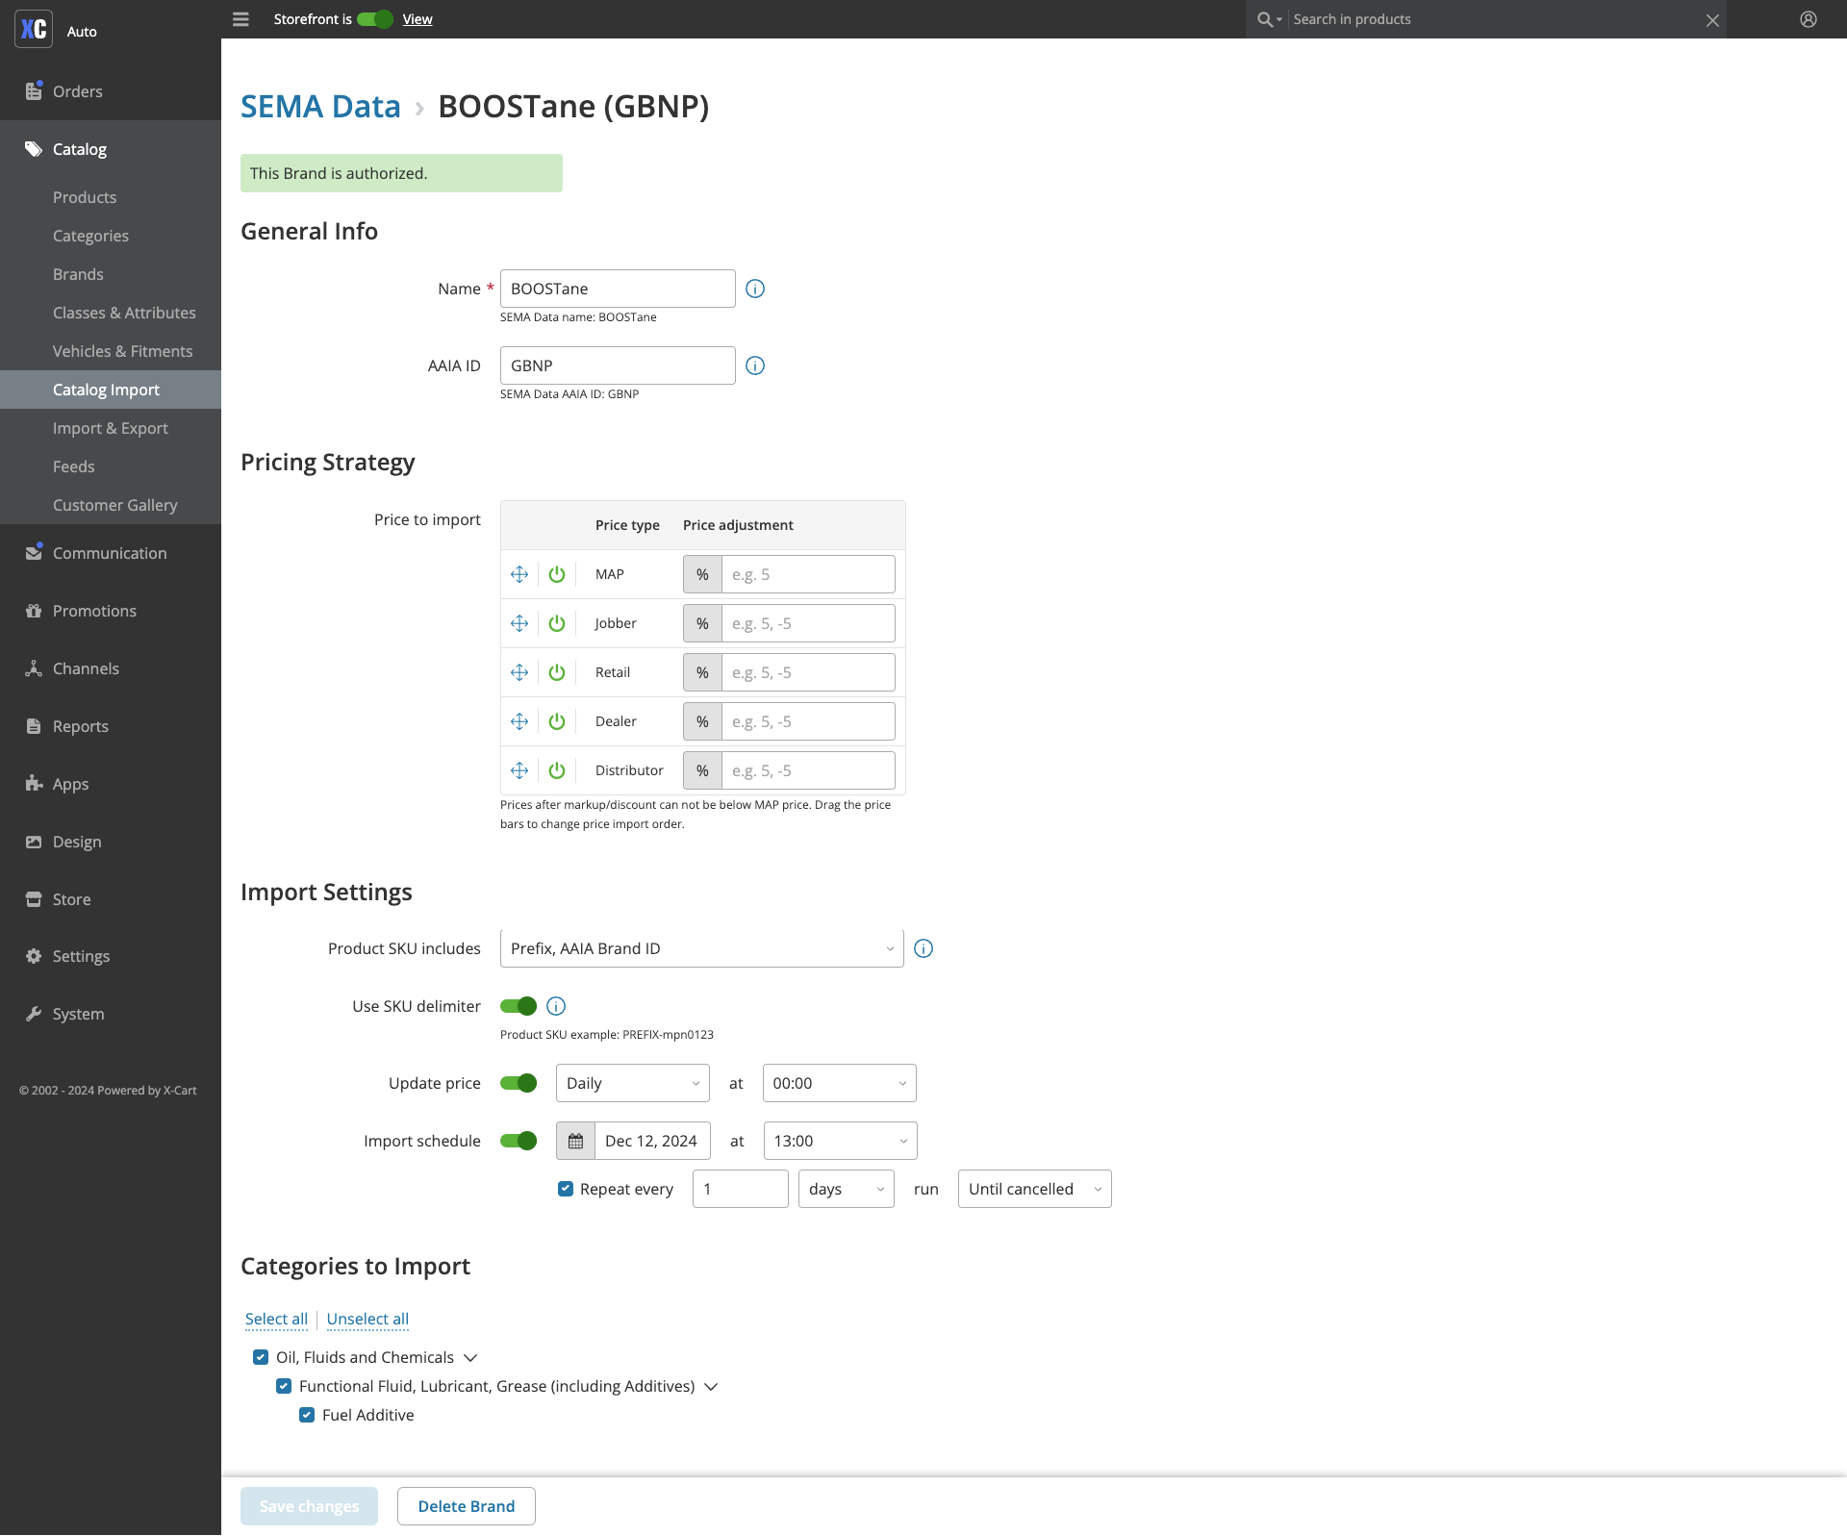Image resolution: width=1847 pixels, height=1536 pixels.
Task: Click the brand Name input field
Action: point(618,289)
